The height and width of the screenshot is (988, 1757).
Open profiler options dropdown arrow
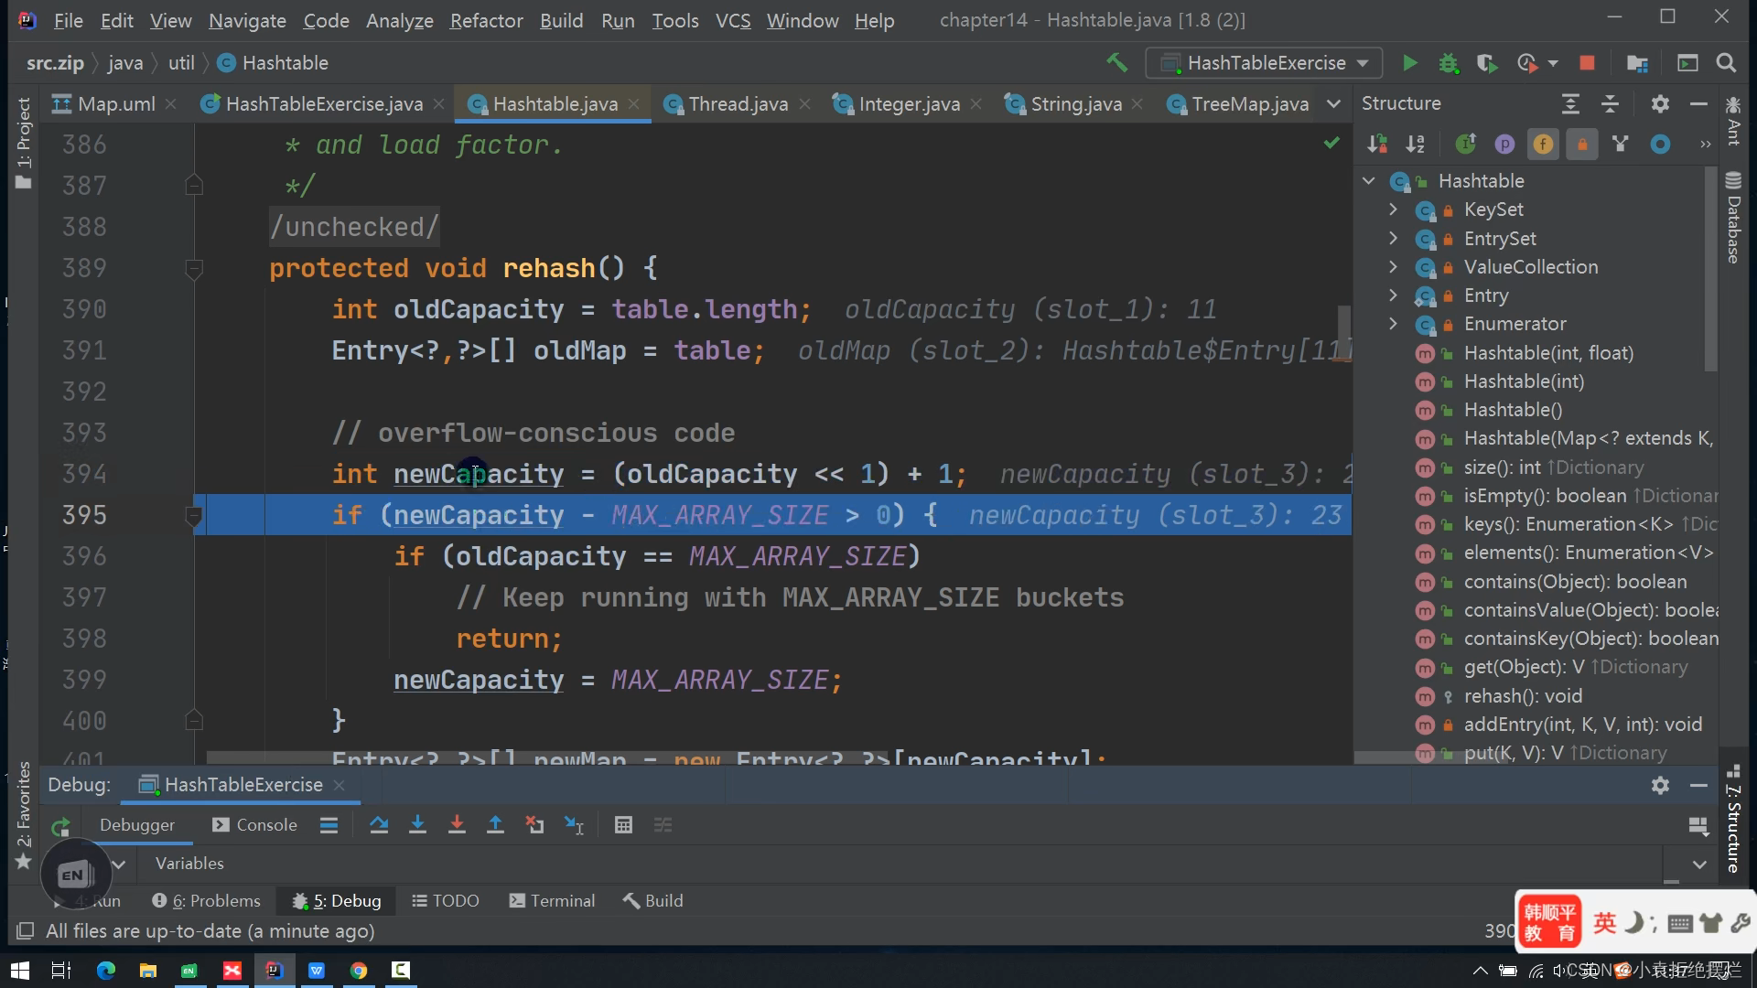point(1553,63)
